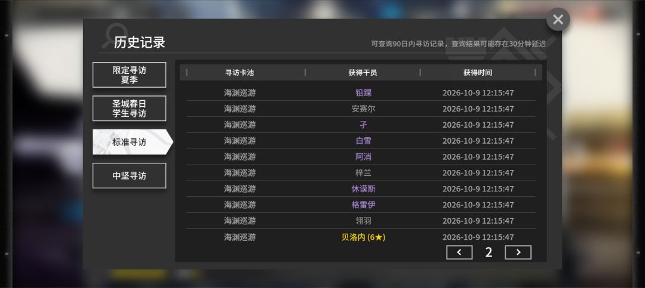
Task: Click the timestamp in 休谟斯's row
Action: coord(478,189)
